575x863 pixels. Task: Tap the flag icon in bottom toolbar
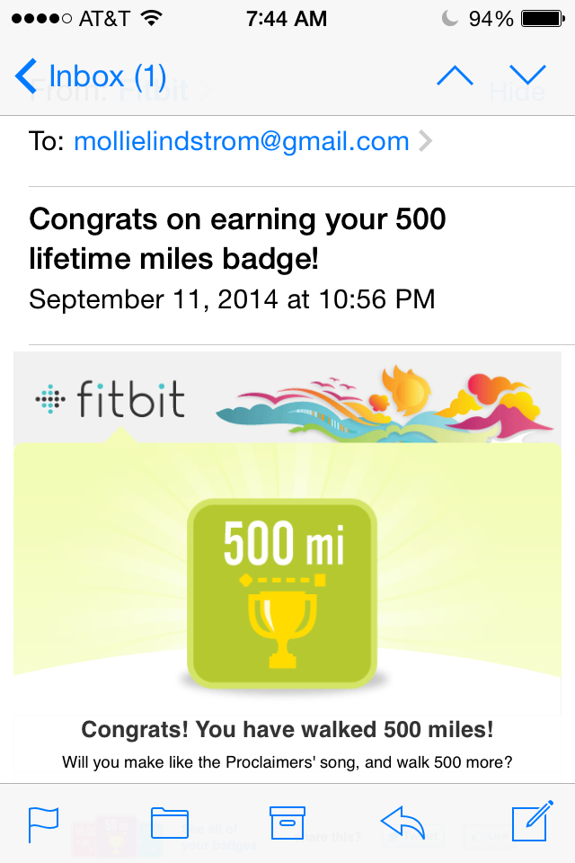[43, 823]
